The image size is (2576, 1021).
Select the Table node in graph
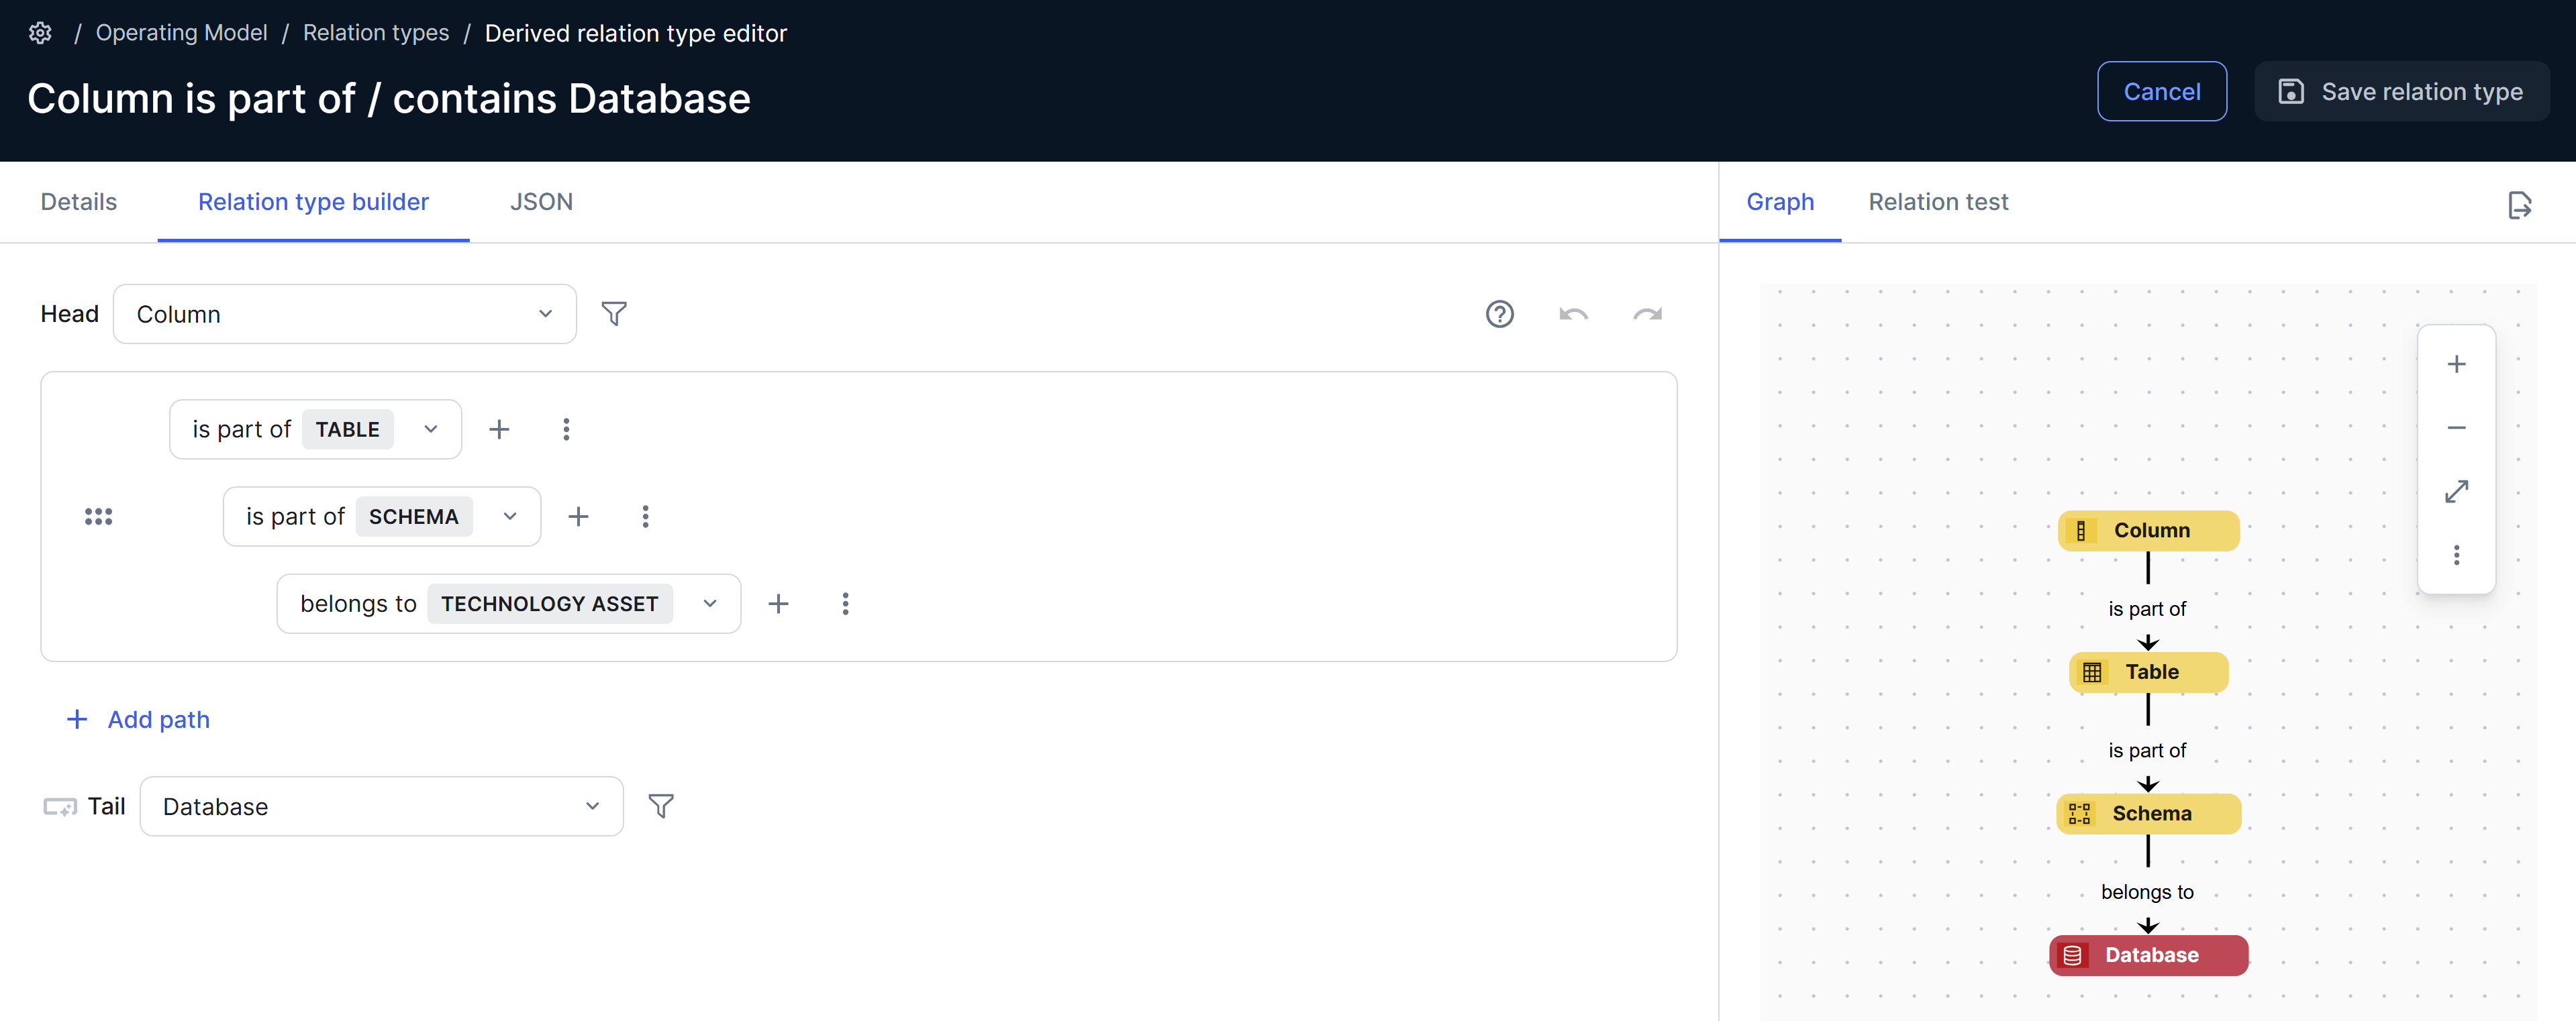(2148, 672)
